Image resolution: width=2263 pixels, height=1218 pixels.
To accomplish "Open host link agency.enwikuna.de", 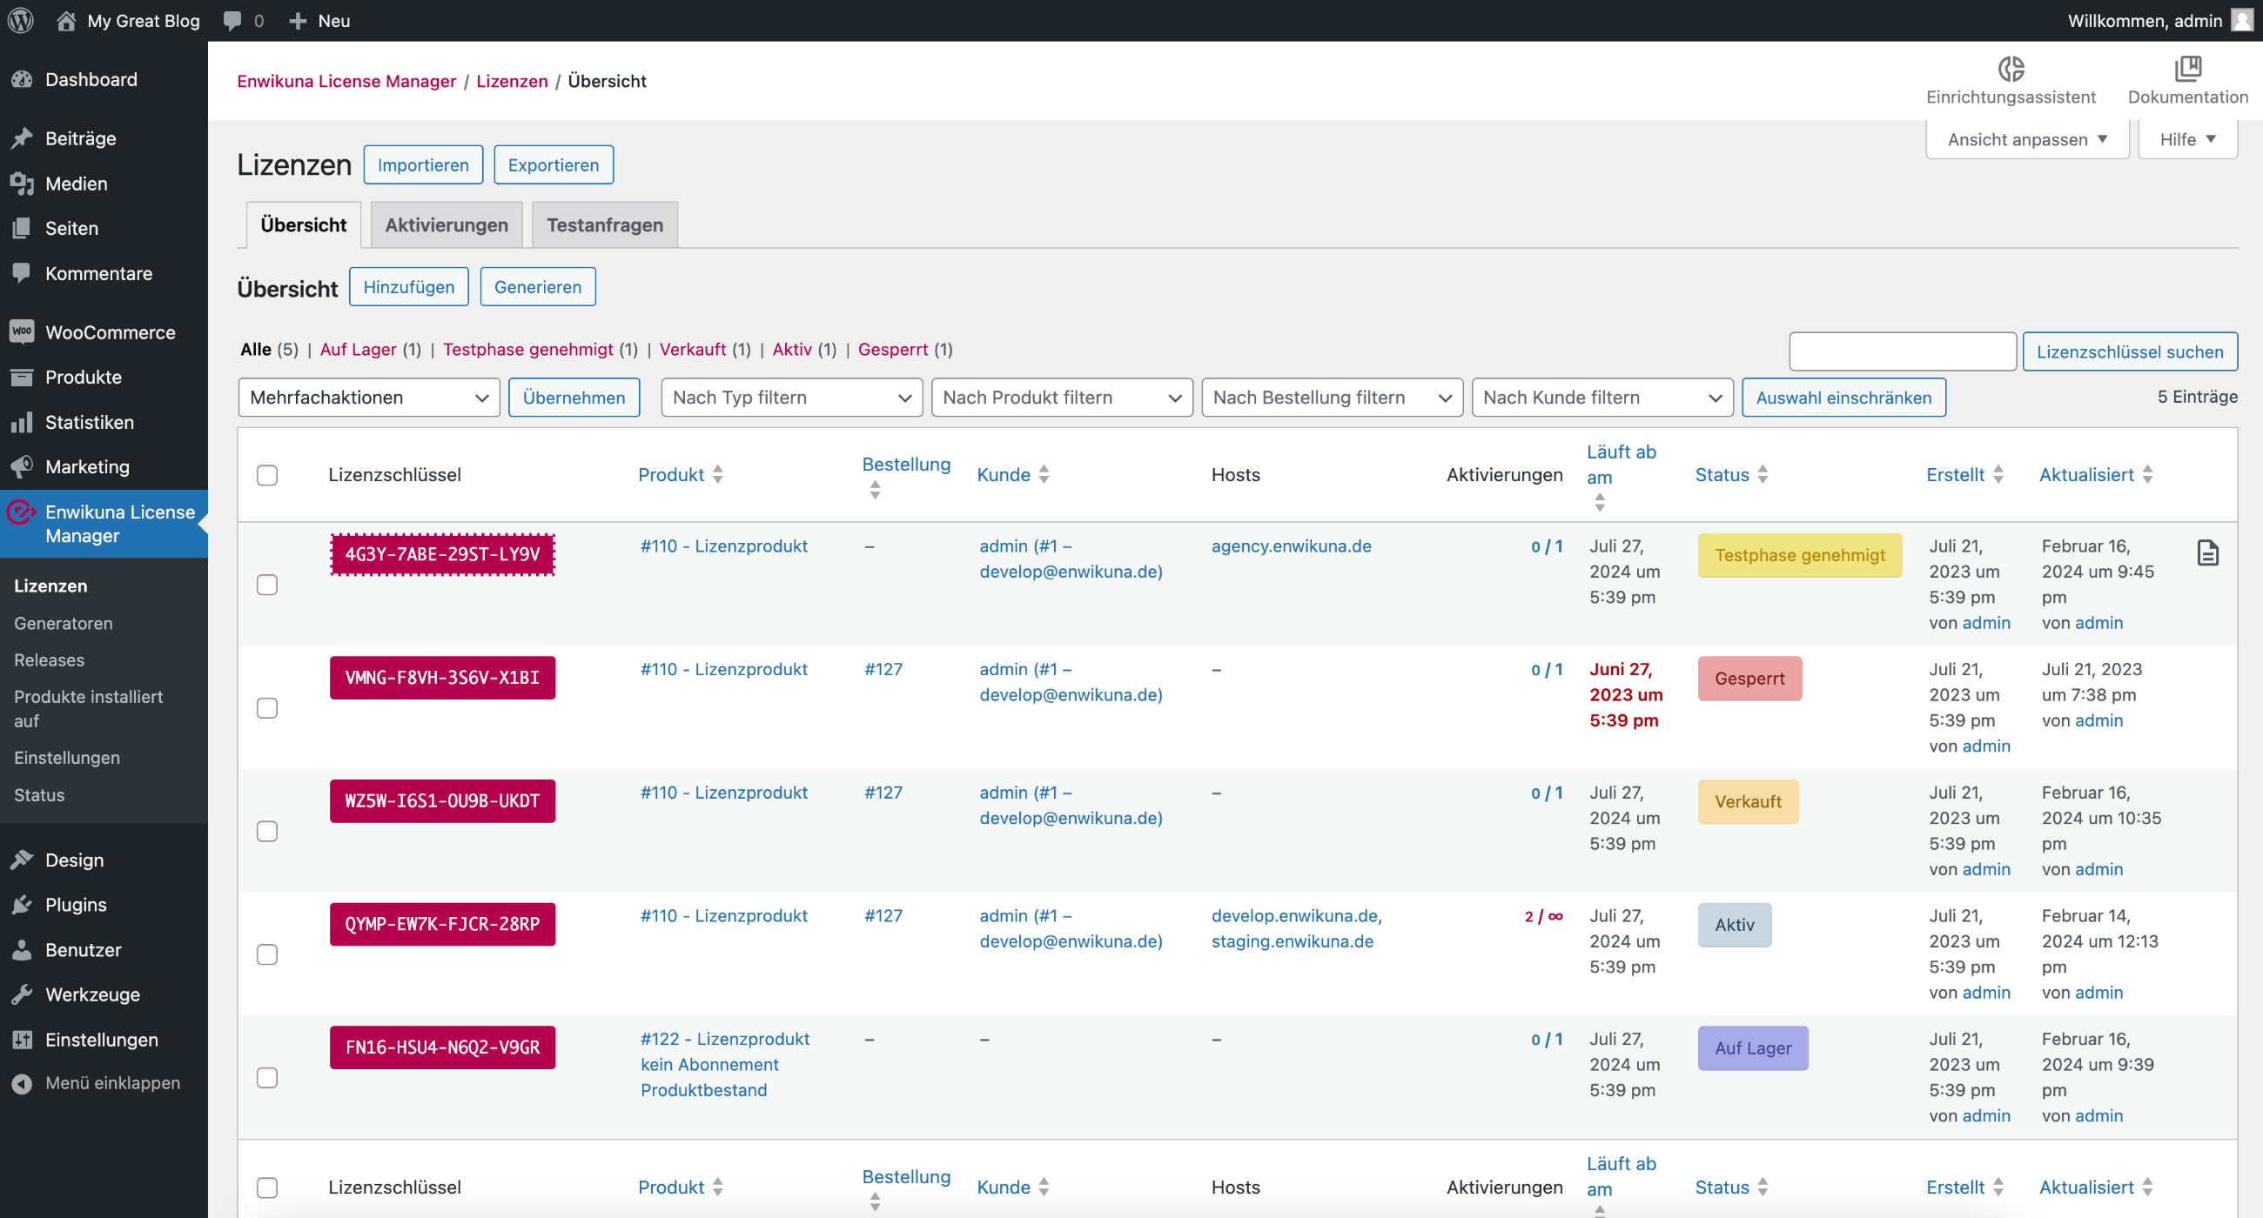I will tap(1291, 546).
